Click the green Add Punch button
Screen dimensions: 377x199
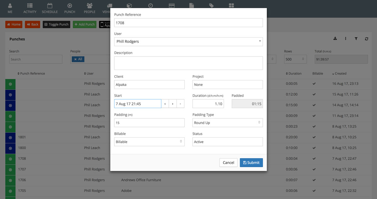tap(85, 24)
